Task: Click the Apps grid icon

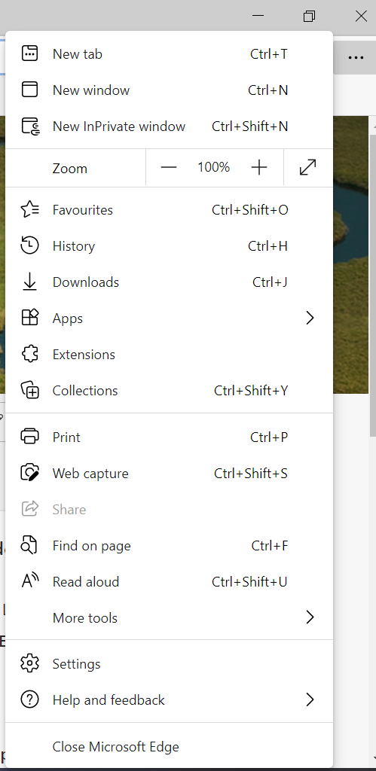Action: tap(29, 318)
